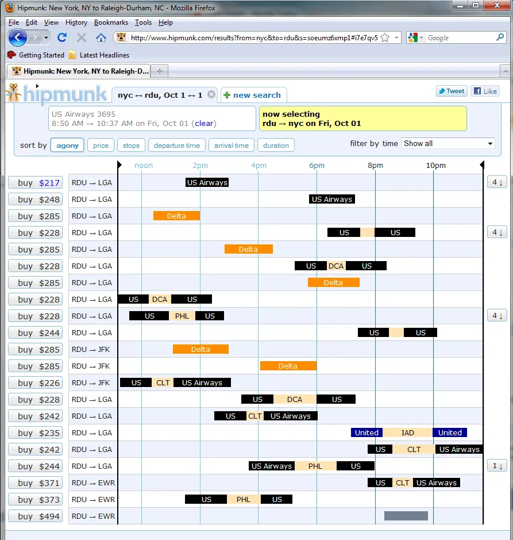Sort results by departure time

click(177, 145)
